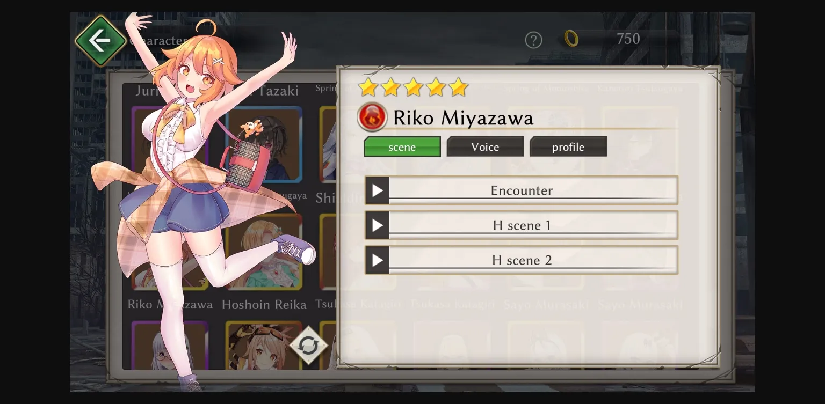Switch to the Voice tab
Screen dimensions: 825x404
coord(485,146)
